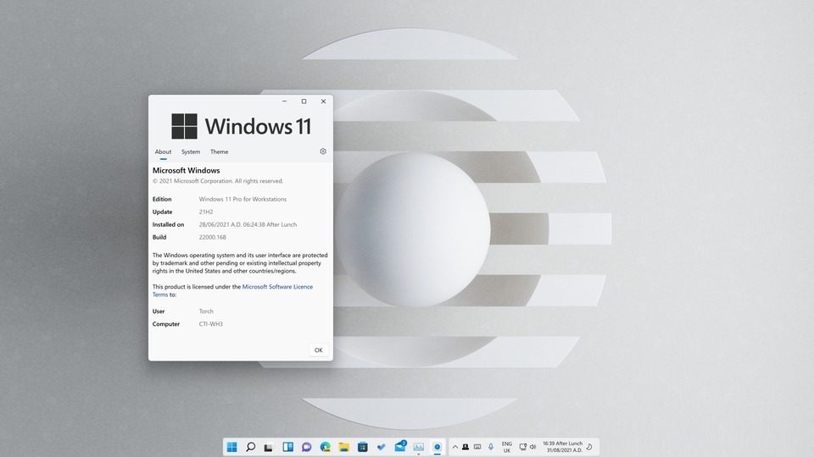
Task: Open the clock showing 16:39 After Lunch
Action: coord(563,447)
